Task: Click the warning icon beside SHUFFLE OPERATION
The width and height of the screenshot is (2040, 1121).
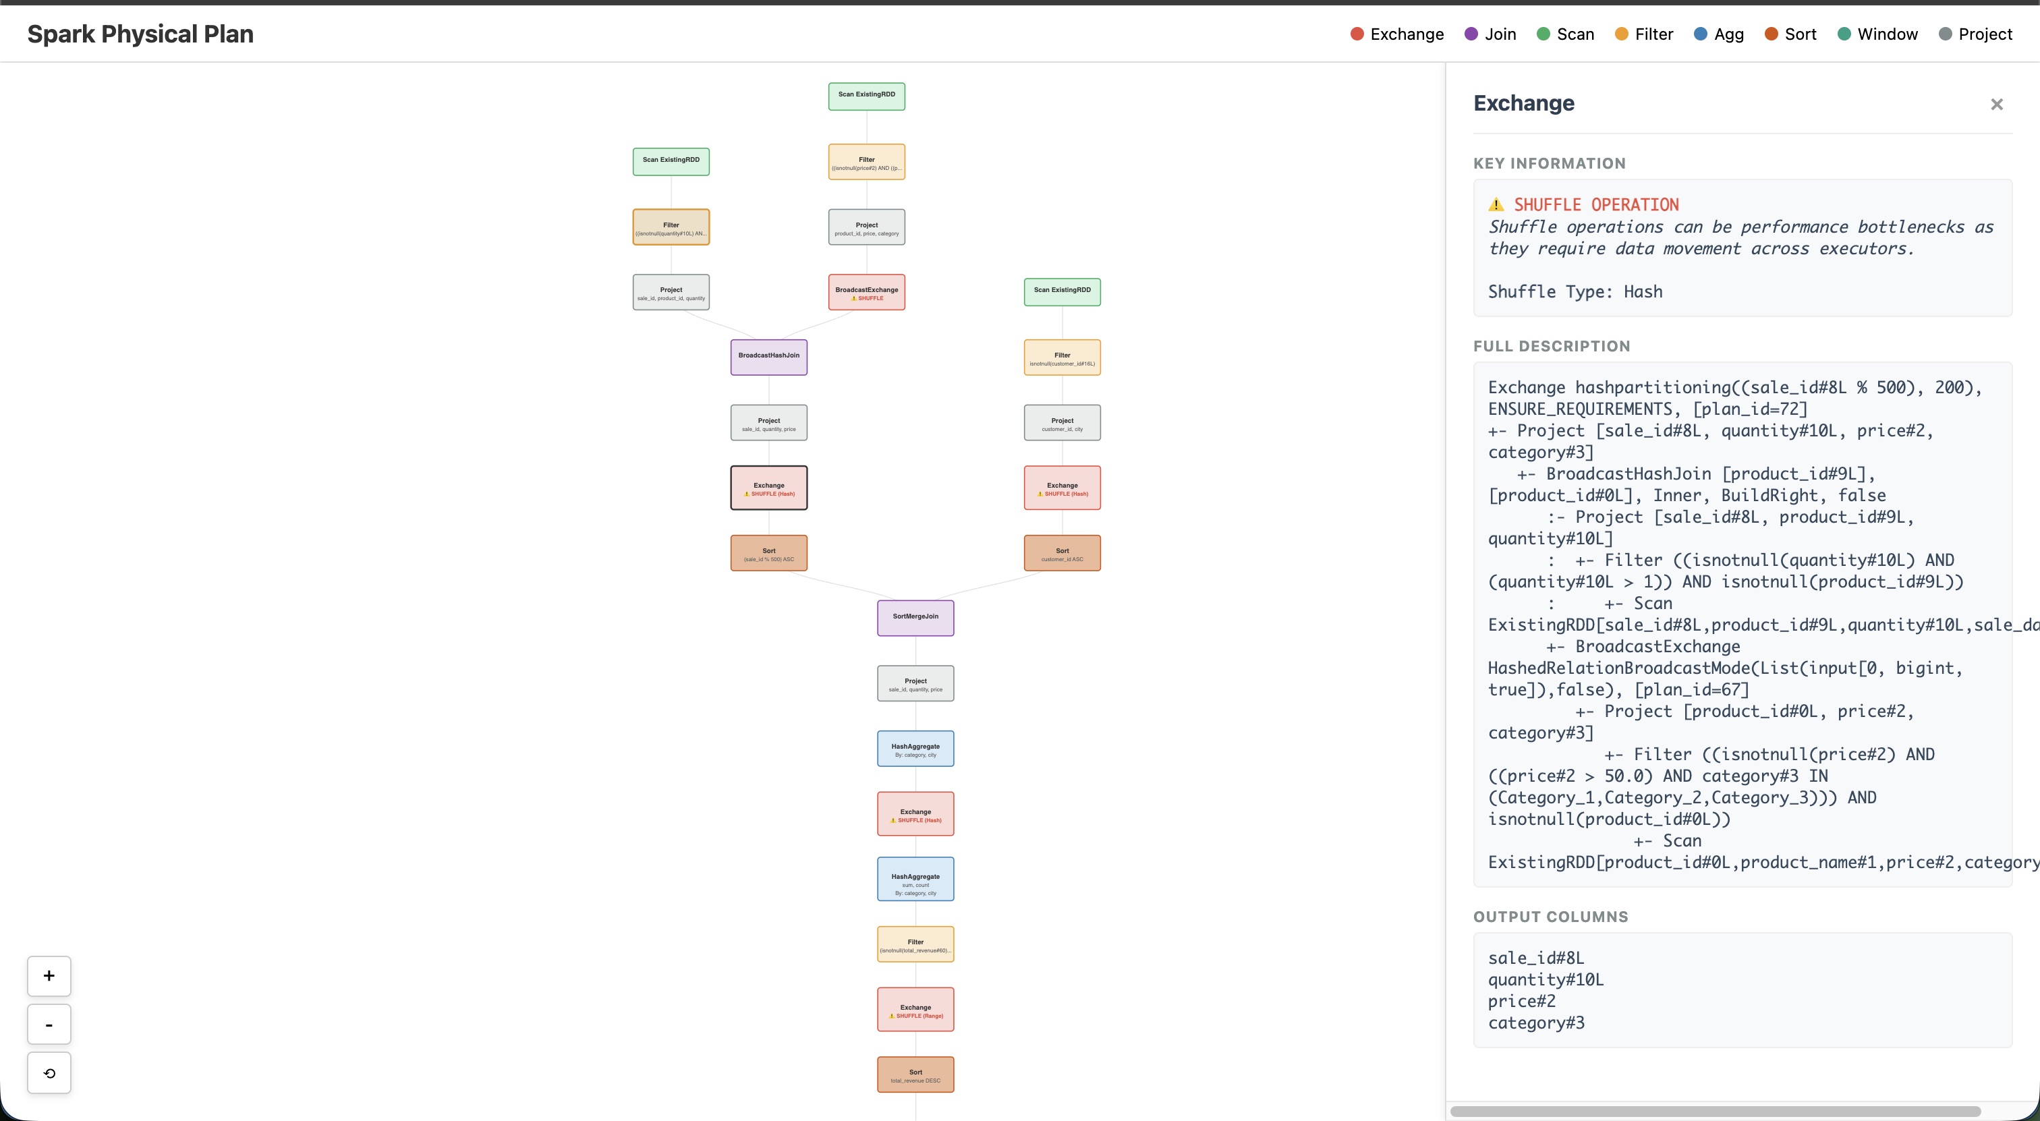Action: coord(1496,205)
